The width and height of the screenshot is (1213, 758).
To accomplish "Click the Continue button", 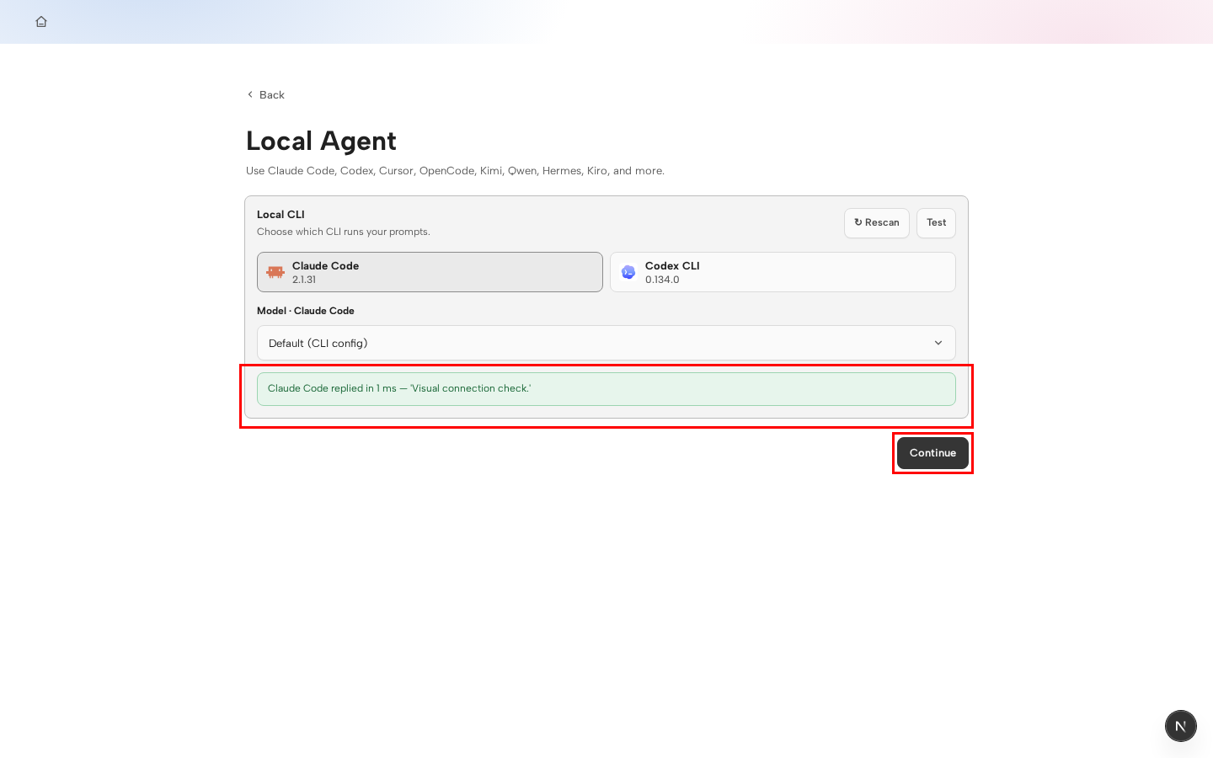I will [932, 453].
